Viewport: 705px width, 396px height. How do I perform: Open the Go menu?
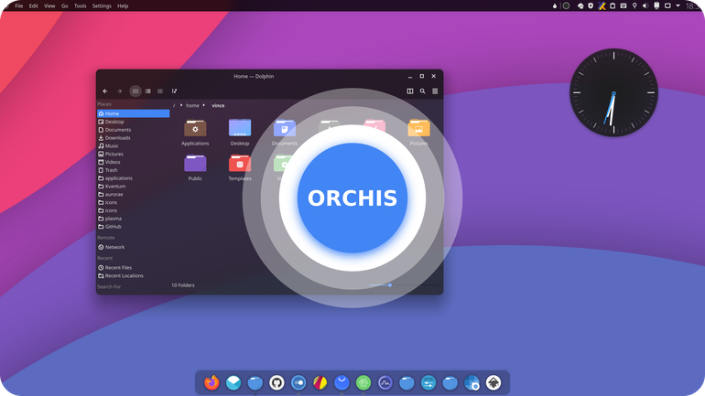(x=65, y=5)
